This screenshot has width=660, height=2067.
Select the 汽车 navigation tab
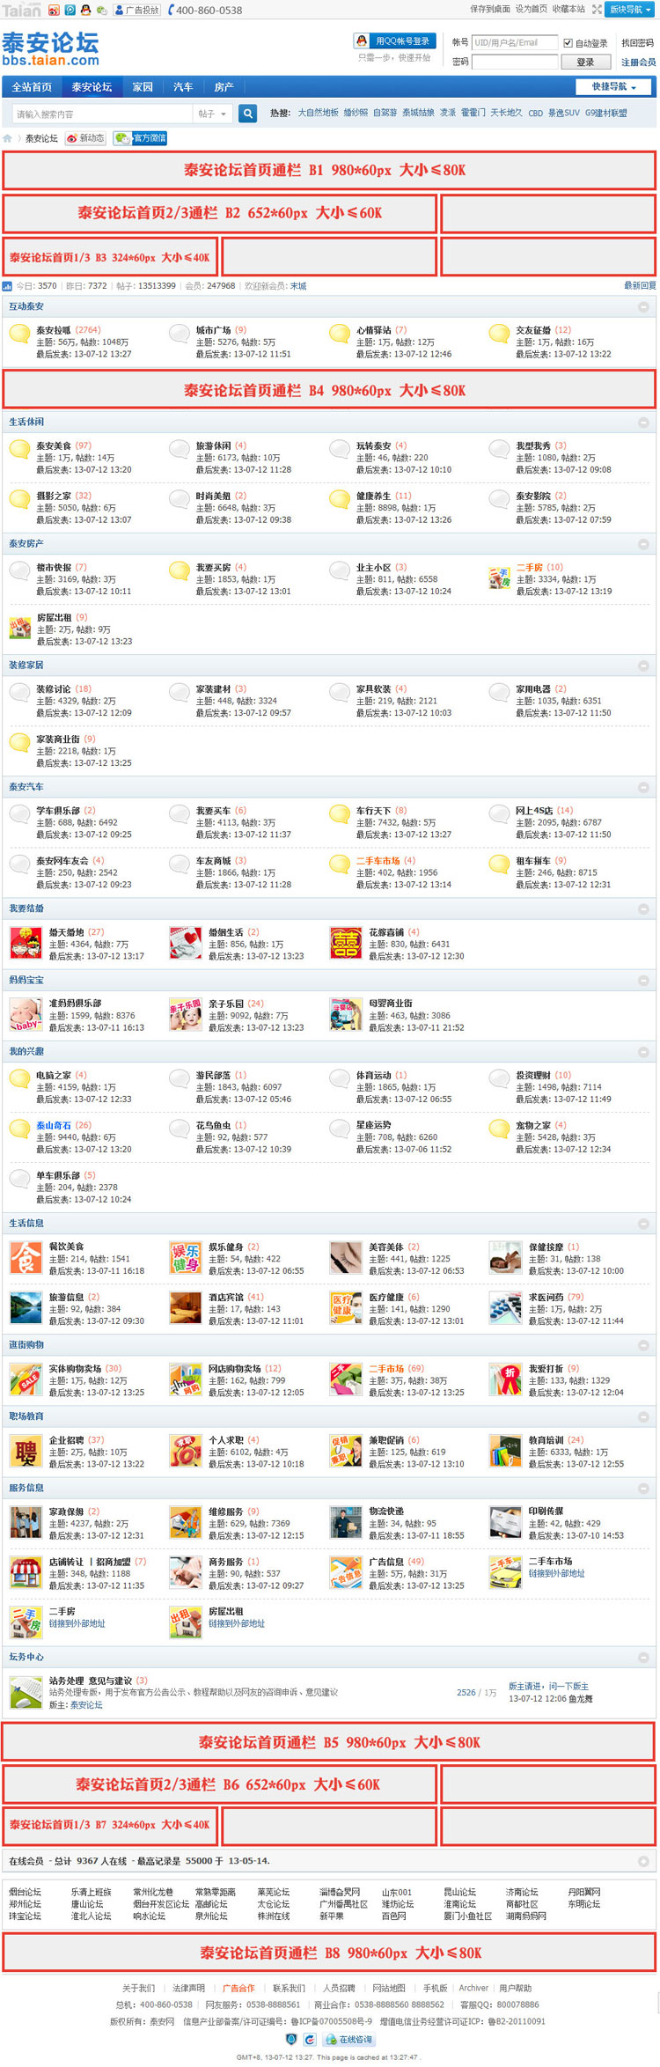pyautogui.click(x=183, y=87)
